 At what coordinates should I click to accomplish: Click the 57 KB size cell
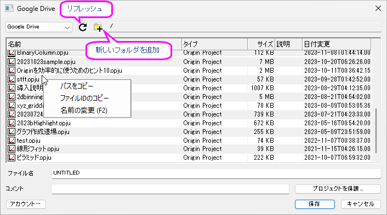pos(265,79)
